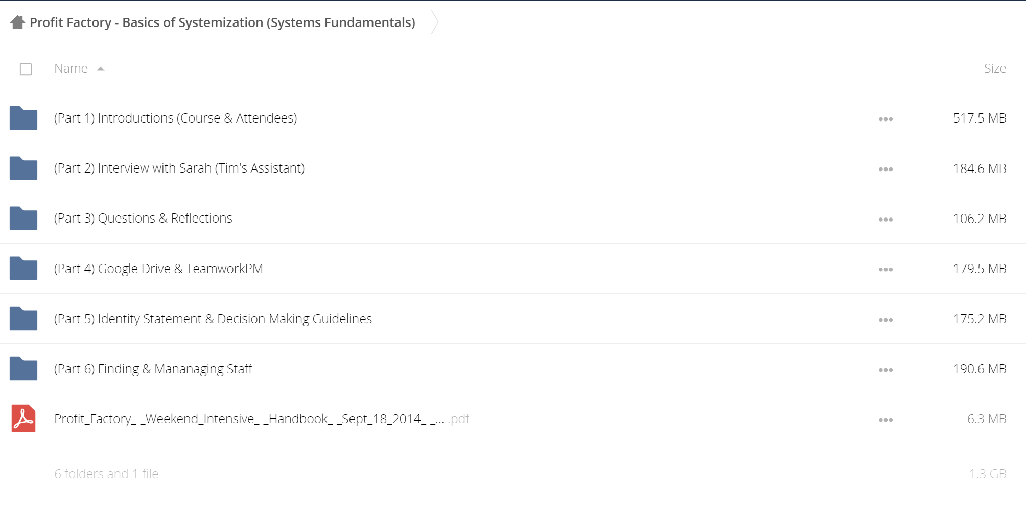Image resolution: width=1026 pixels, height=508 pixels.
Task: Open the PDF icon for Handbook file
Action: point(24,419)
